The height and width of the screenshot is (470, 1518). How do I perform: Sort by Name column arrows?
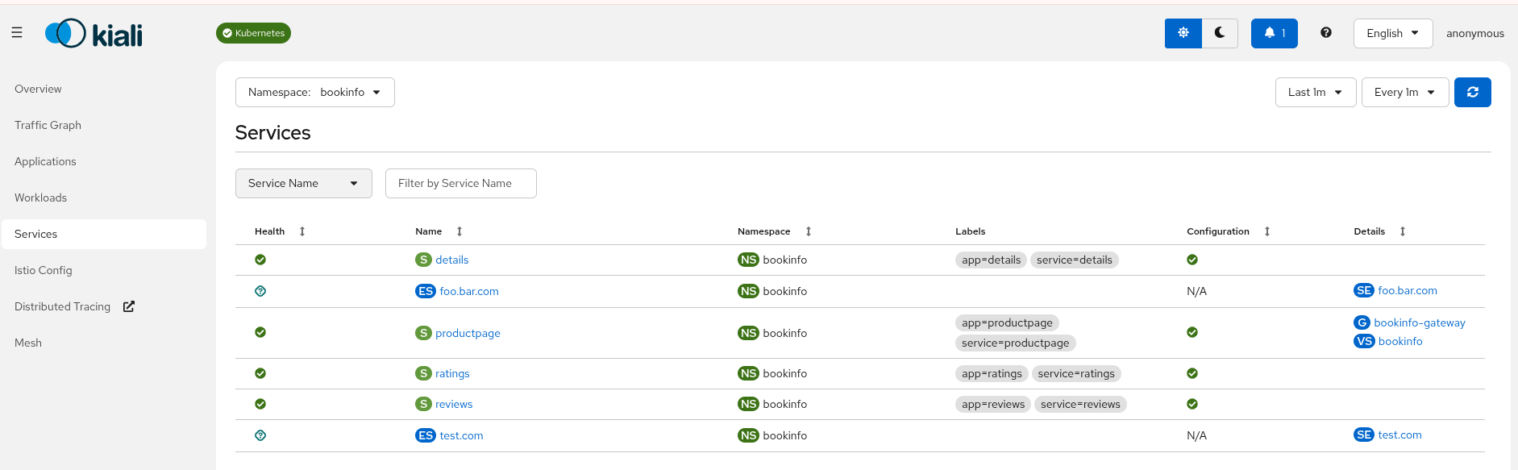[460, 231]
